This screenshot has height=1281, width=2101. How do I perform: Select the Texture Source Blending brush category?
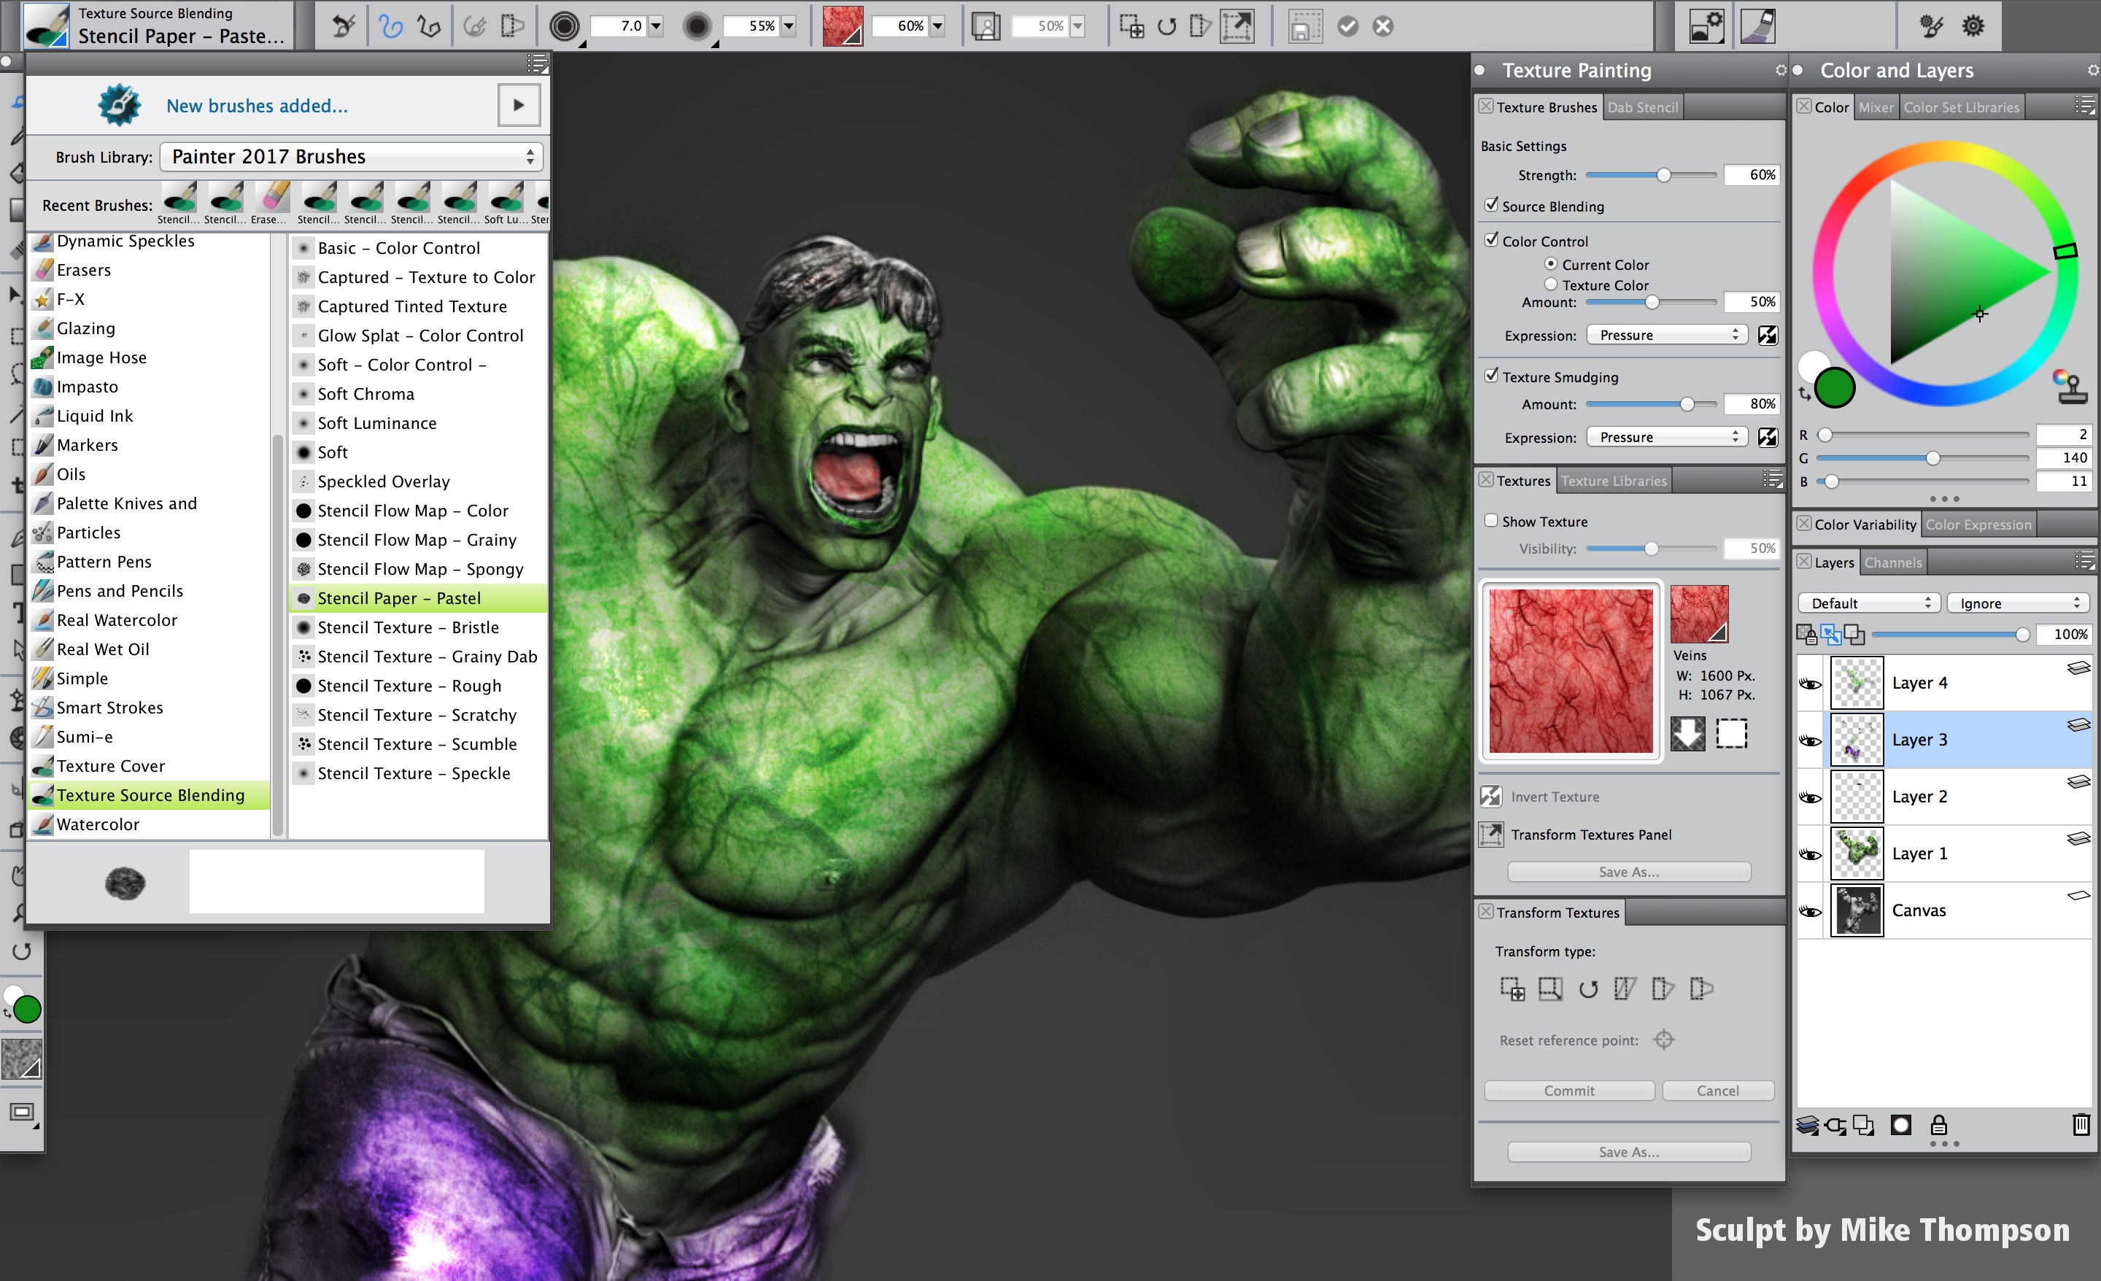(x=150, y=794)
